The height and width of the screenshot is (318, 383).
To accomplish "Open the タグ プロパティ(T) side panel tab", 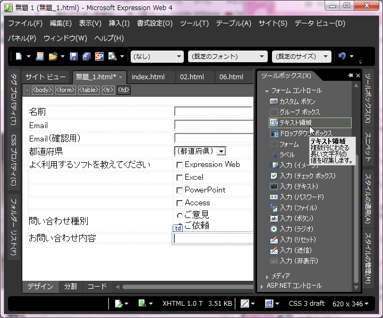I will pyautogui.click(x=13, y=99).
